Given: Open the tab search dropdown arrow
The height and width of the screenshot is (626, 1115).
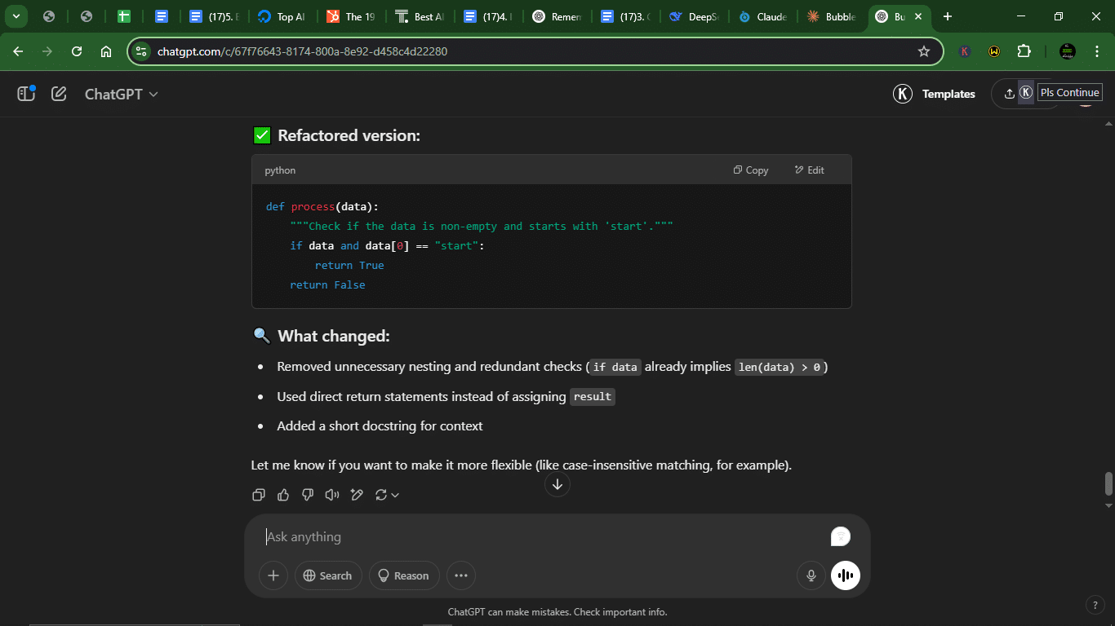Looking at the screenshot, I should [16, 16].
